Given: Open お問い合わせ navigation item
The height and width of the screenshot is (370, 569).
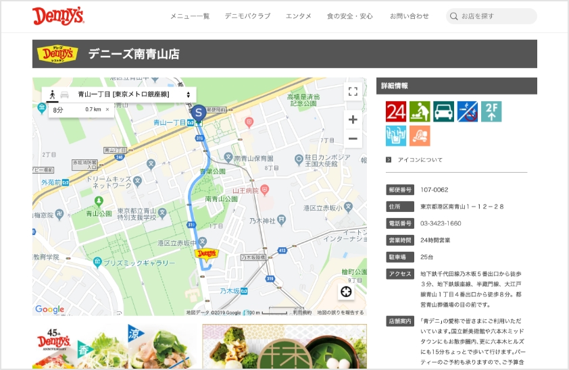Looking at the screenshot, I should 410,16.
